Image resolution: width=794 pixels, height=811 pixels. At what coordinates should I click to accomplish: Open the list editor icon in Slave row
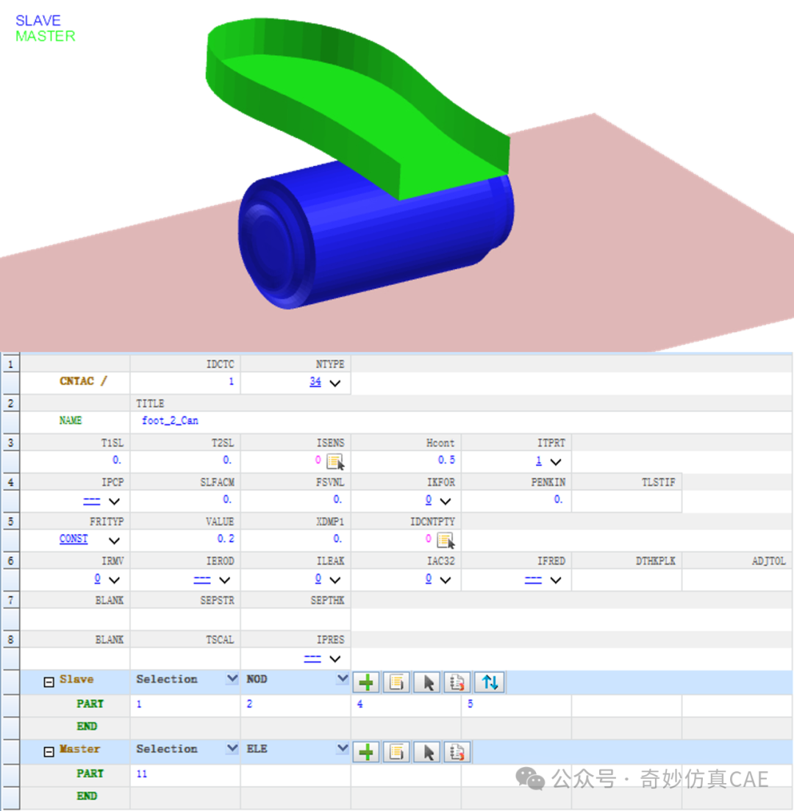(x=396, y=682)
